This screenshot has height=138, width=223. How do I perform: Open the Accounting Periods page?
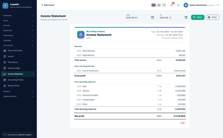pyautogui.click(x=18, y=80)
